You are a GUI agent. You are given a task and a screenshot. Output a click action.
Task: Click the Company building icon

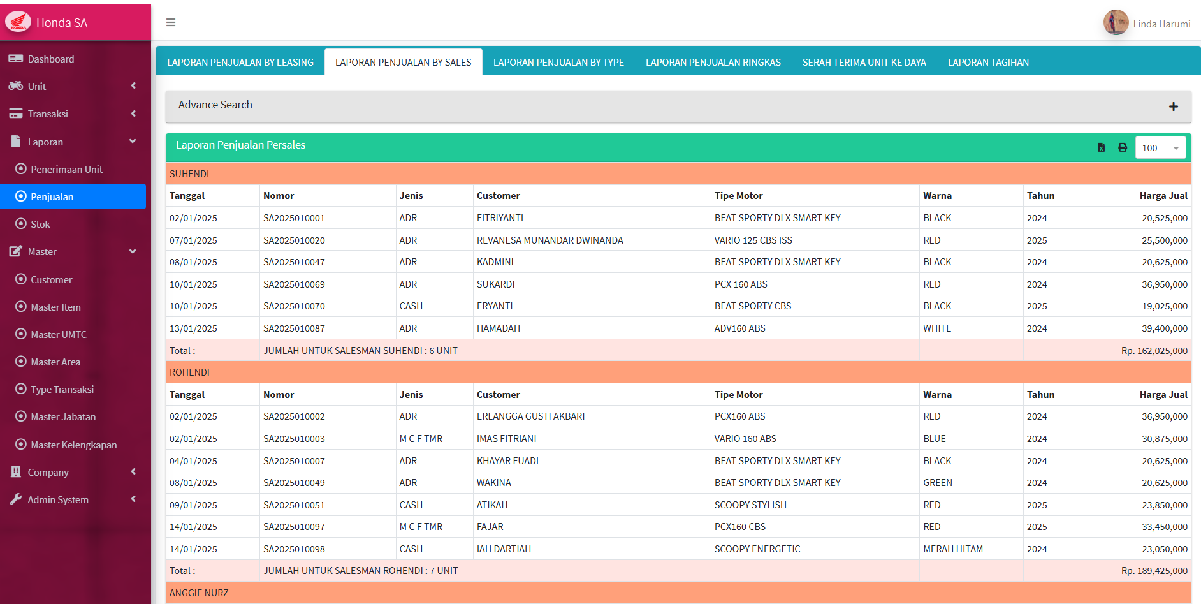click(x=16, y=472)
